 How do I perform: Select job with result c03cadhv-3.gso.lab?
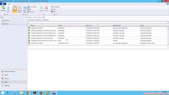click(x=97, y=36)
